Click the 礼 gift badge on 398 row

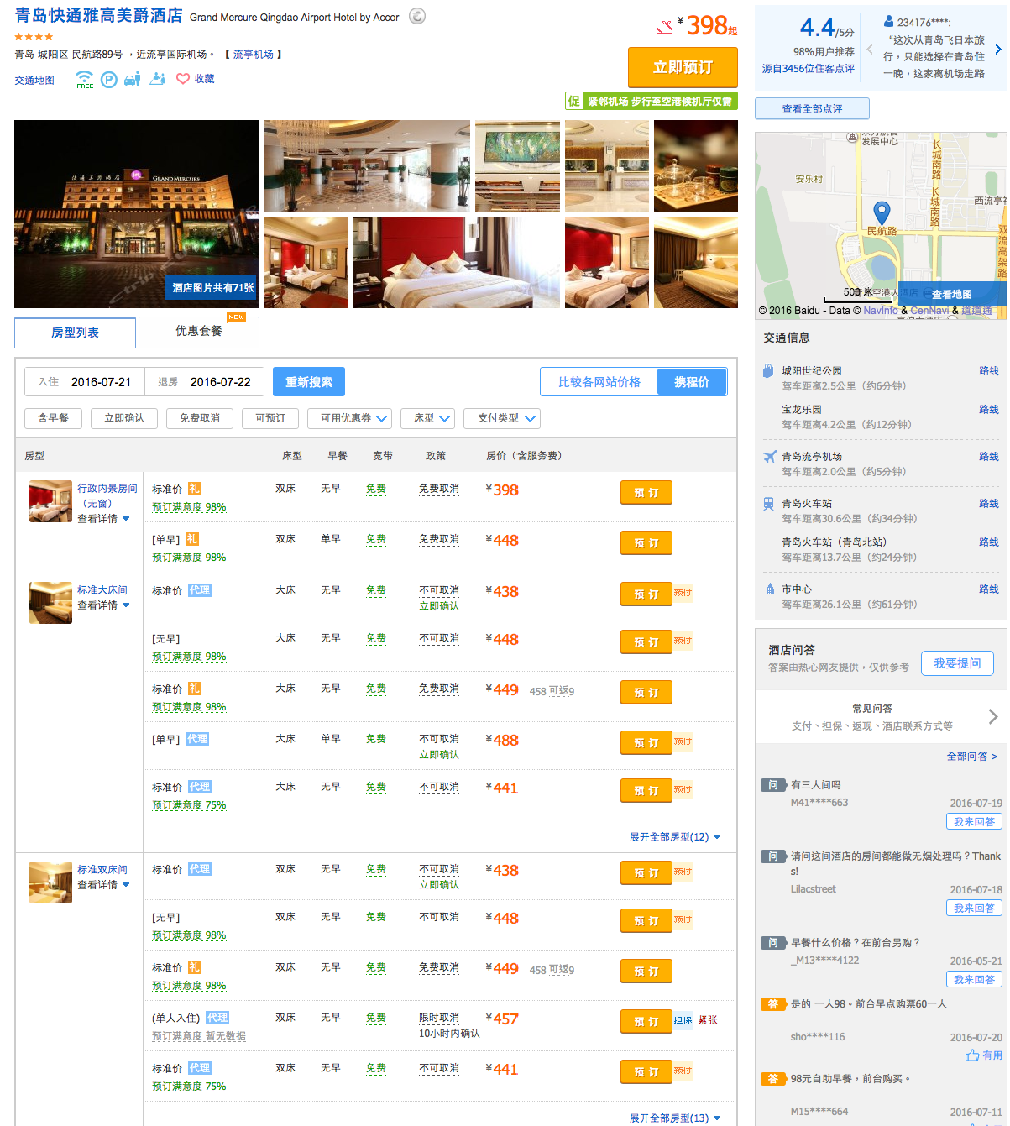[194, 489]
